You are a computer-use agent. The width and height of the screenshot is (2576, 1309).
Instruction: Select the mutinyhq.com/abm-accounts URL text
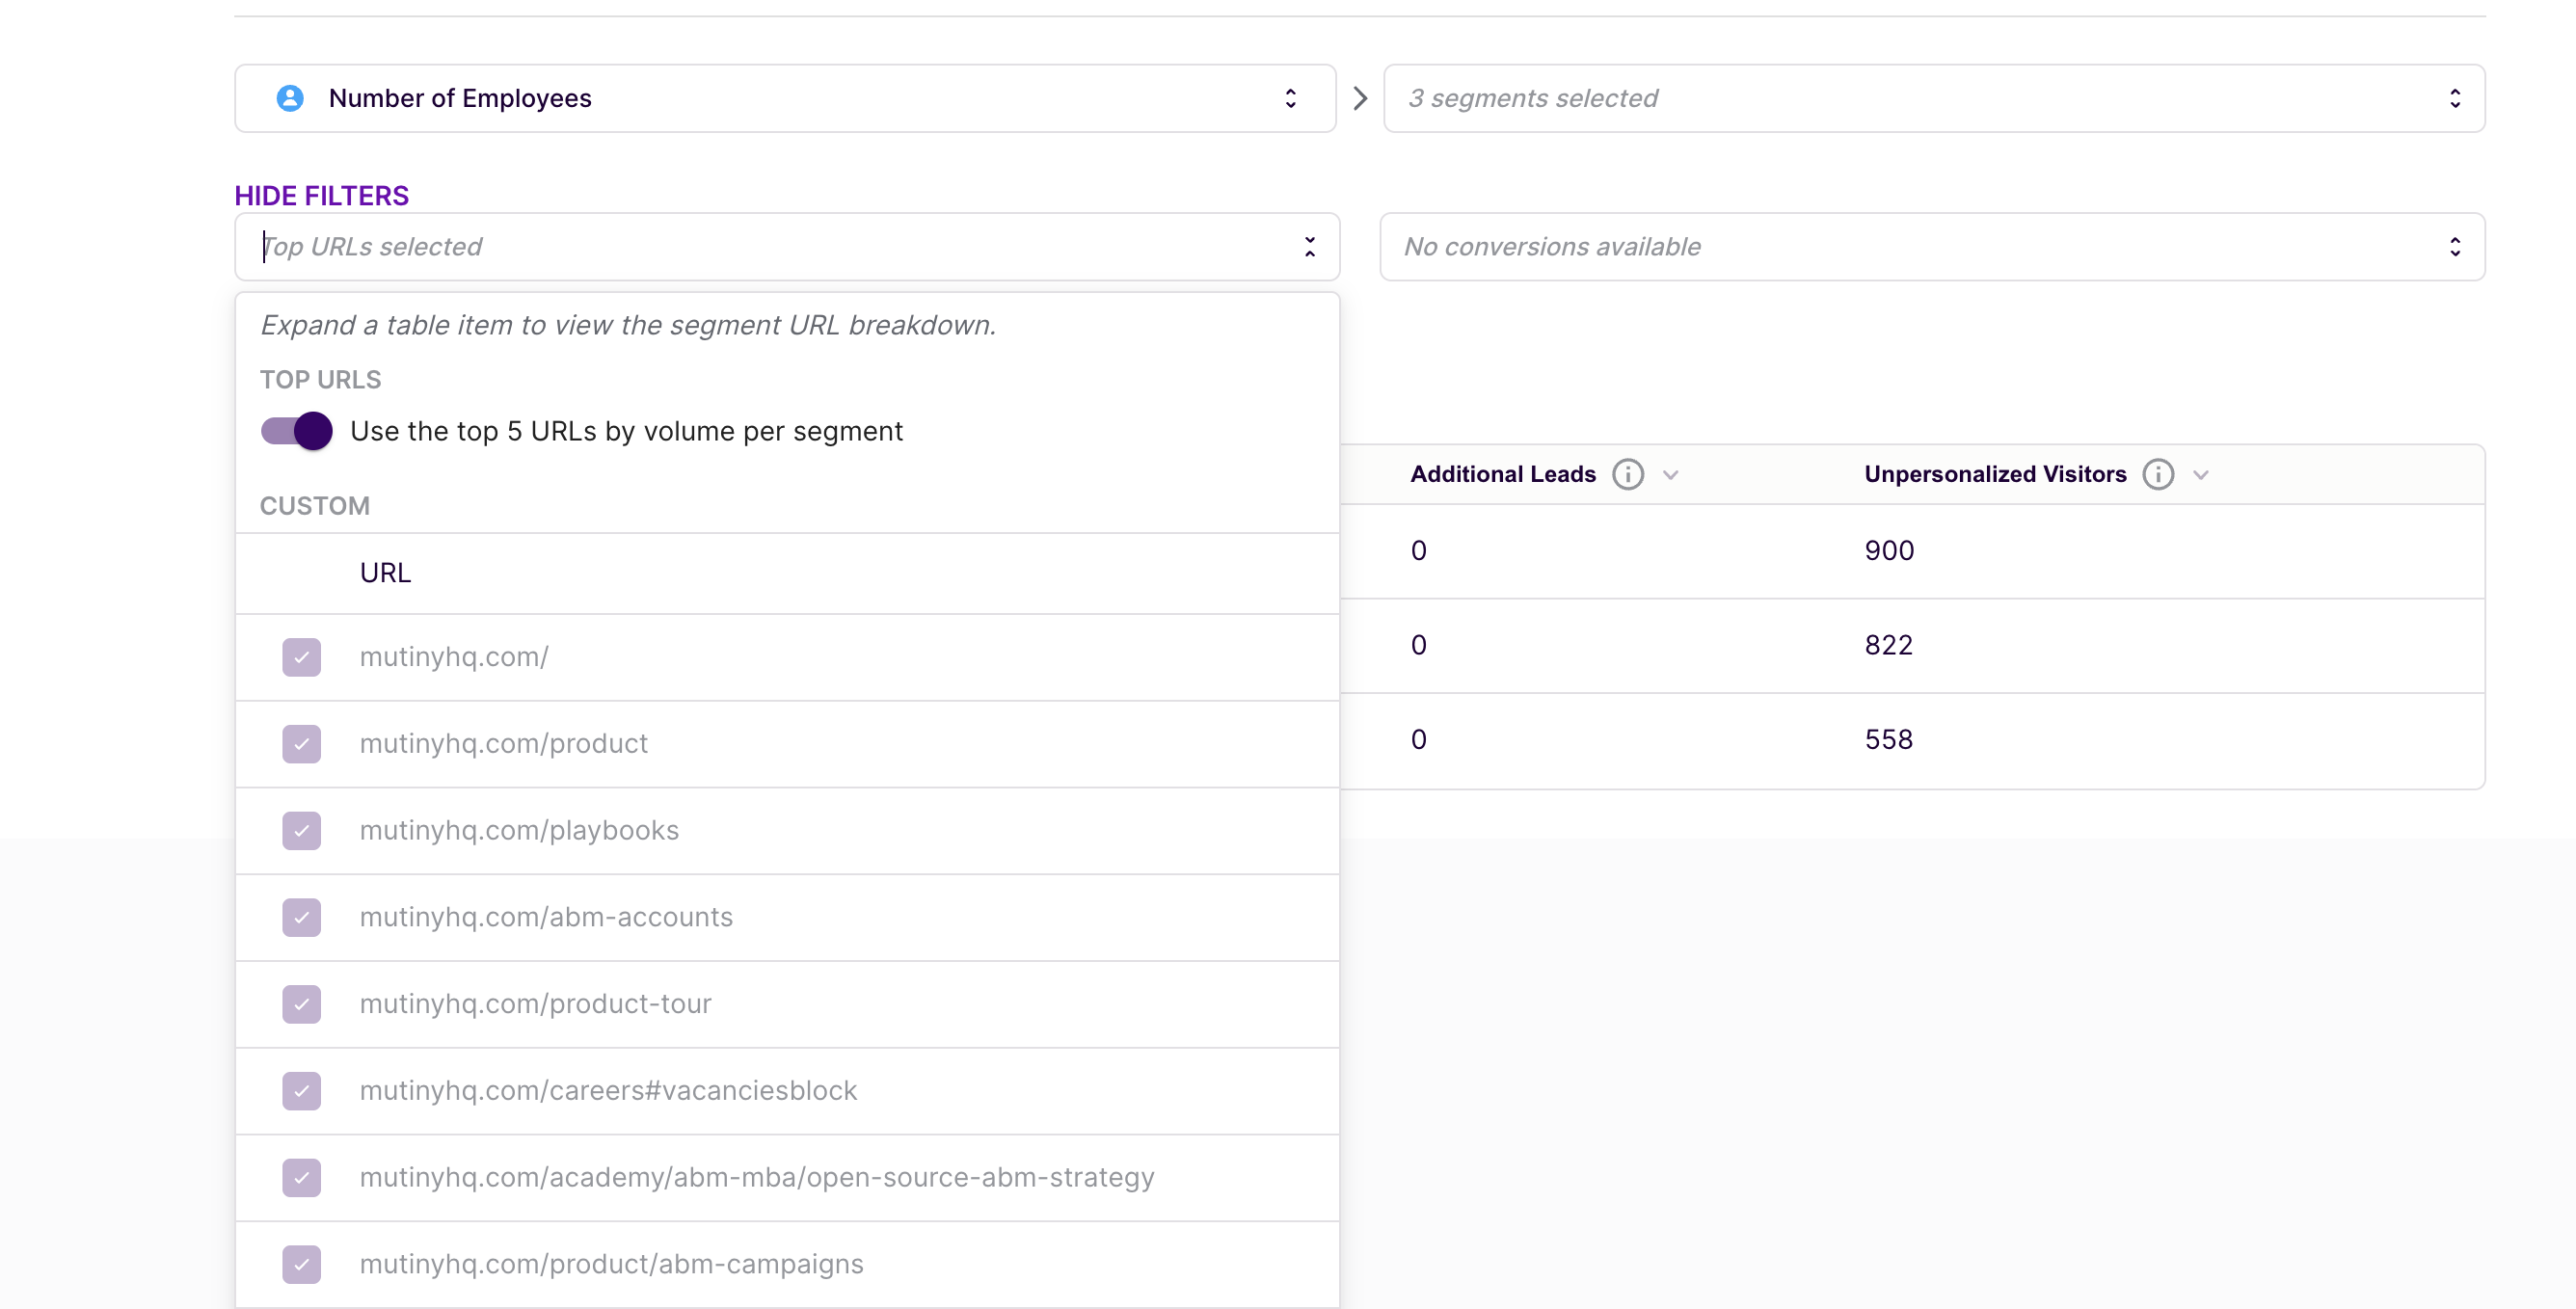(x=546, y=917)
